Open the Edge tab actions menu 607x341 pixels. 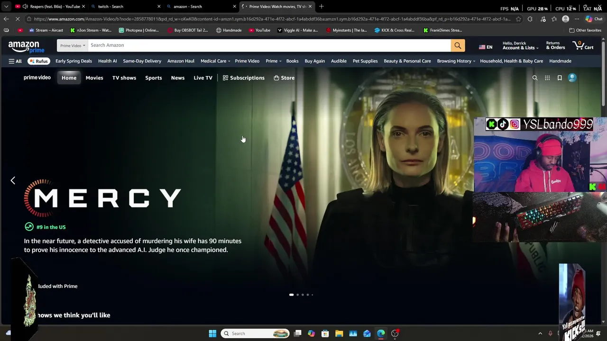pyautogui.click(x=6, y=6)
